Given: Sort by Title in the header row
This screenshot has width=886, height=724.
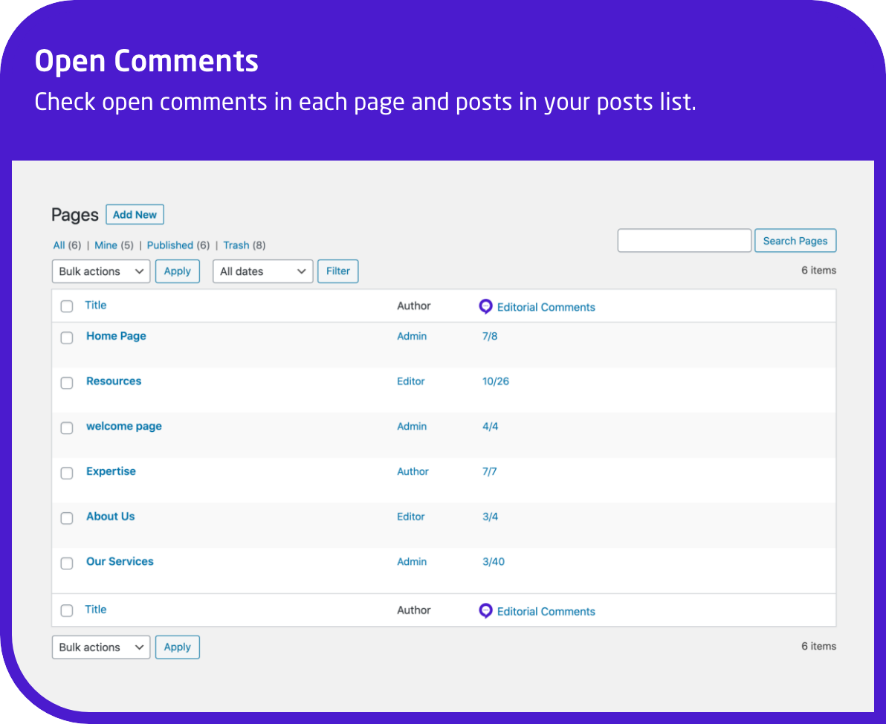Looking at the screenshot, I should [95, 306].
